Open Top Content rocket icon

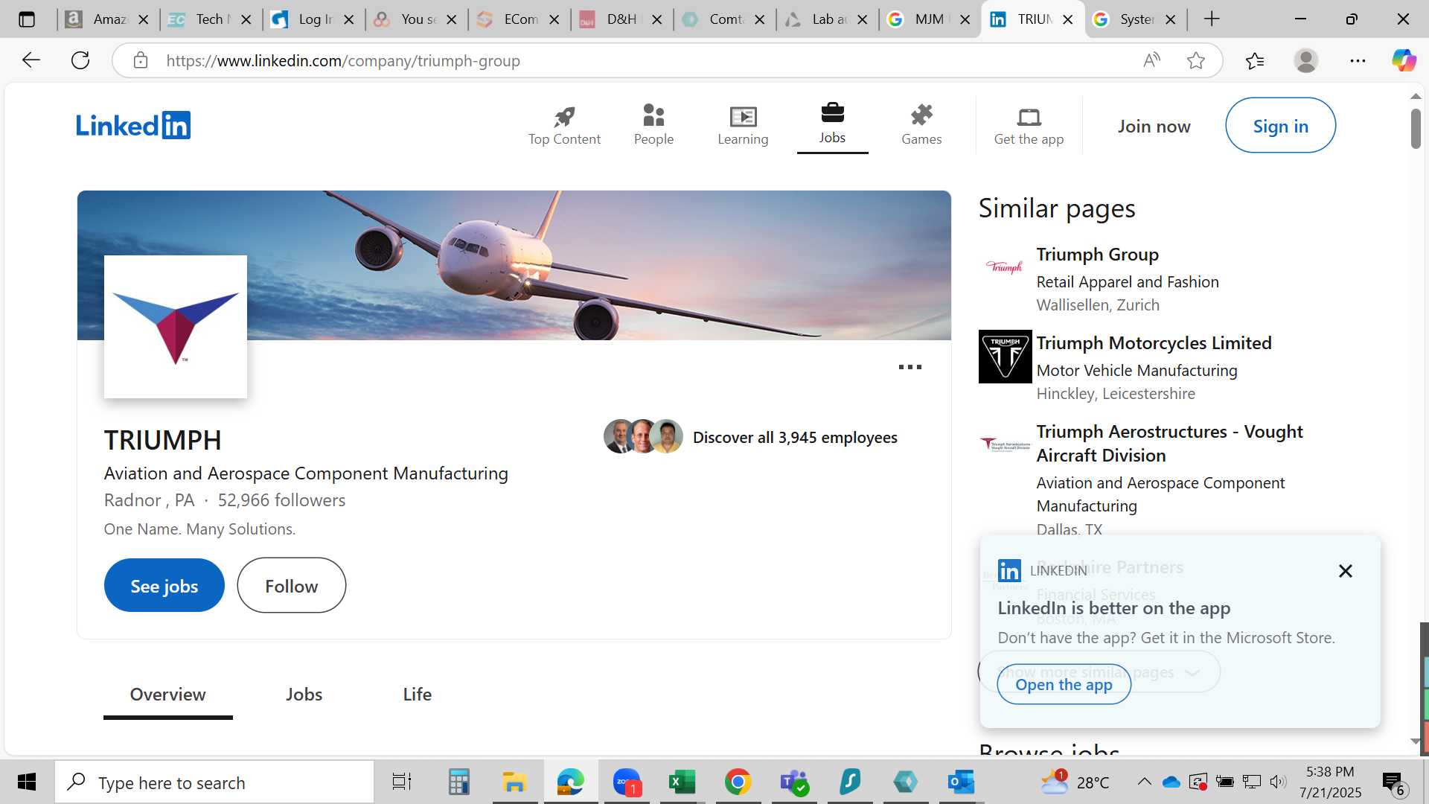click(x=564, y=116)
